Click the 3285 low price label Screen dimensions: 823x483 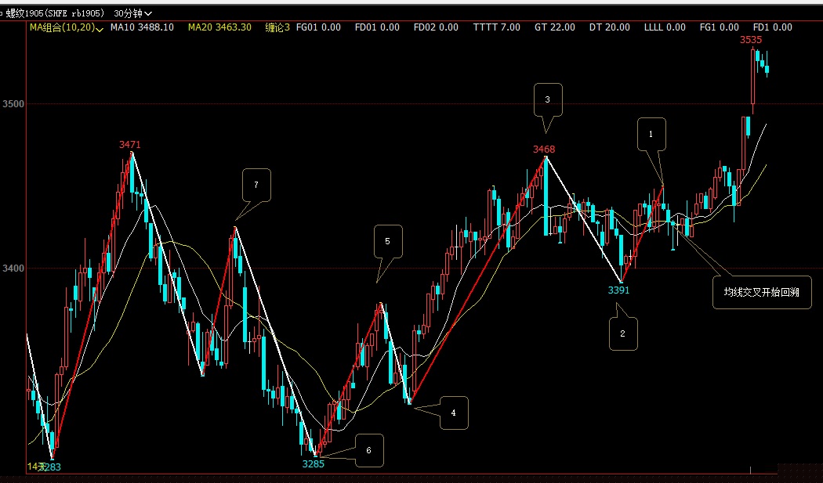click(x=313, y=463)
